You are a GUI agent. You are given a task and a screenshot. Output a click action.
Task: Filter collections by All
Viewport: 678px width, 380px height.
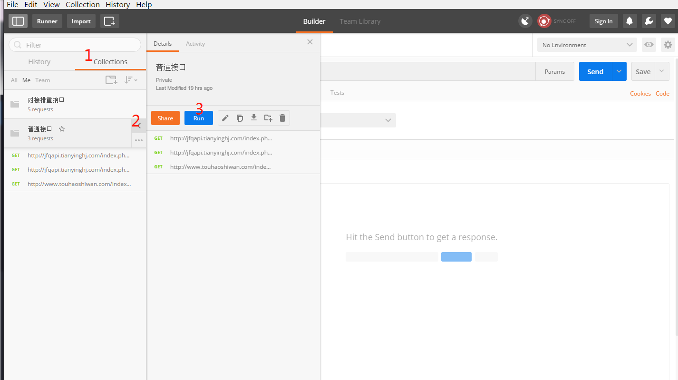14,80
